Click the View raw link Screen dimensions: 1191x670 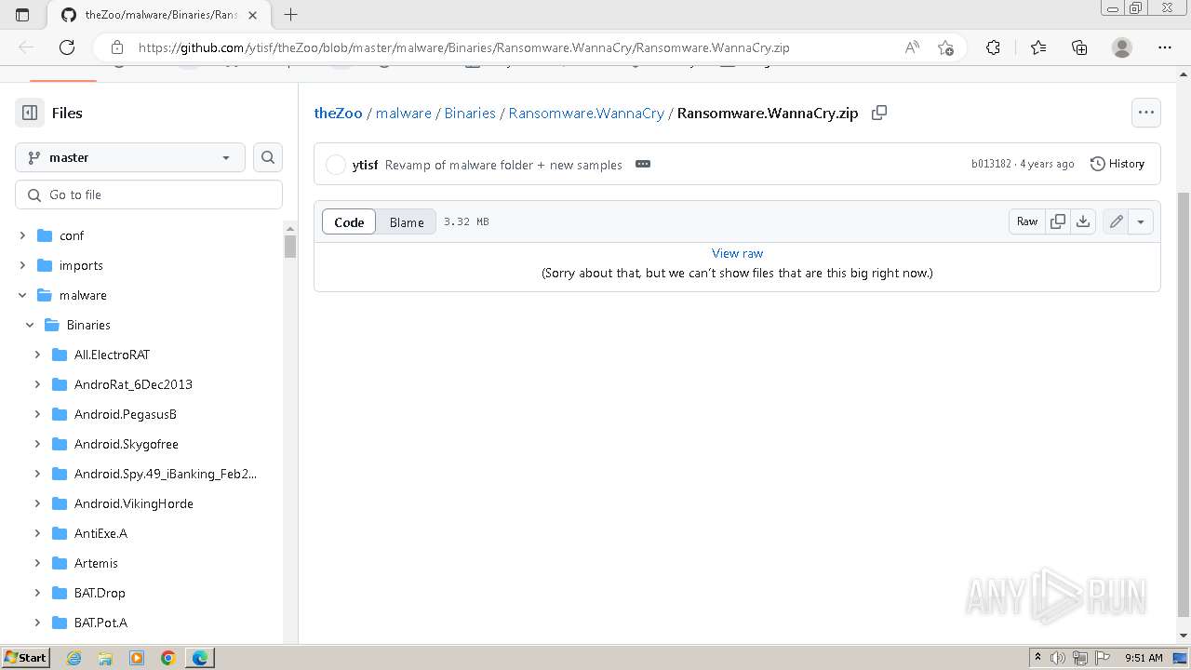[x=737, y=253]
